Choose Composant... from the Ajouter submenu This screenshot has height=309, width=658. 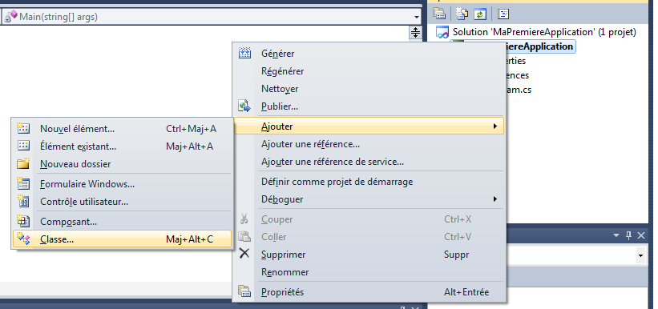[x=122, y=222]
